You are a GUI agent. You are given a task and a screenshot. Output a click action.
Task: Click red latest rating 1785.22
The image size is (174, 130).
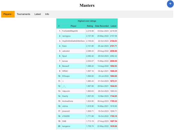tap(113, 101)
